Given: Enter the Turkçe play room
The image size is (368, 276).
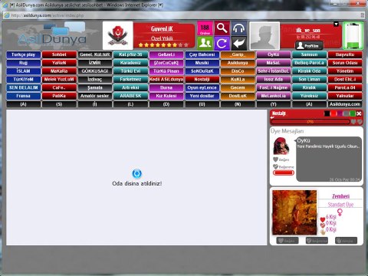Looking at the screenshot, I should pyautogui.click(x=23, y=54).
